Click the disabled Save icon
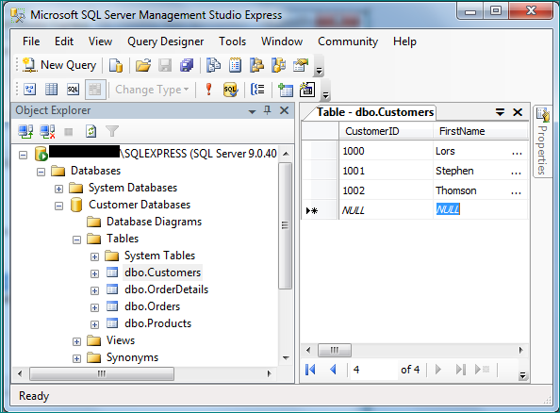The width and height of the screenshot is (560, 413). (x=165, y=65)
